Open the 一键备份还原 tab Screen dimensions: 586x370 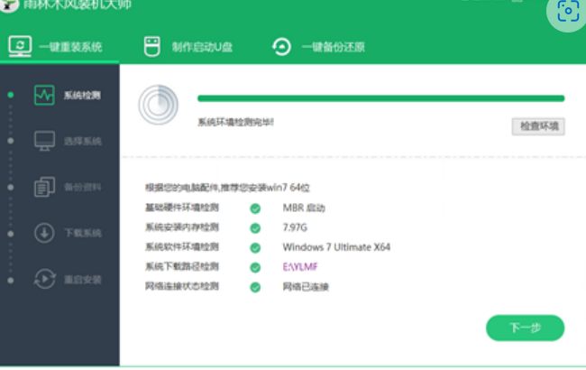click(x=333, y=47)
